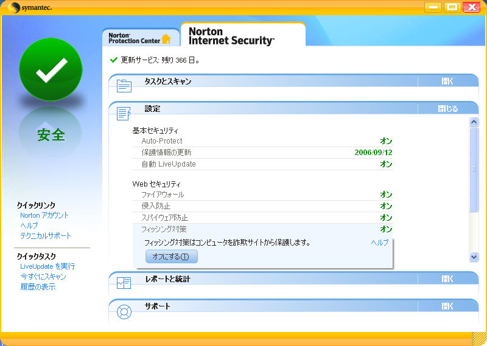Toggle ファイアウォール オン status
The width and height of the screenshot is (487, 346).
pos(386,194)
